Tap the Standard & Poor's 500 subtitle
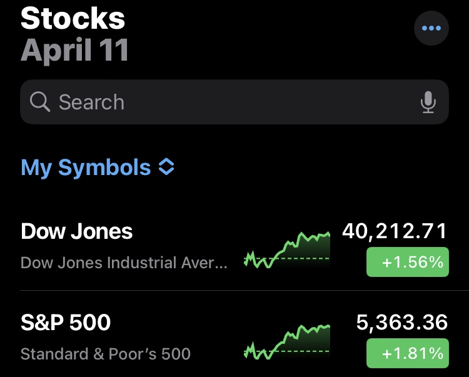This screenshot has width=469, height=377. 106,354
